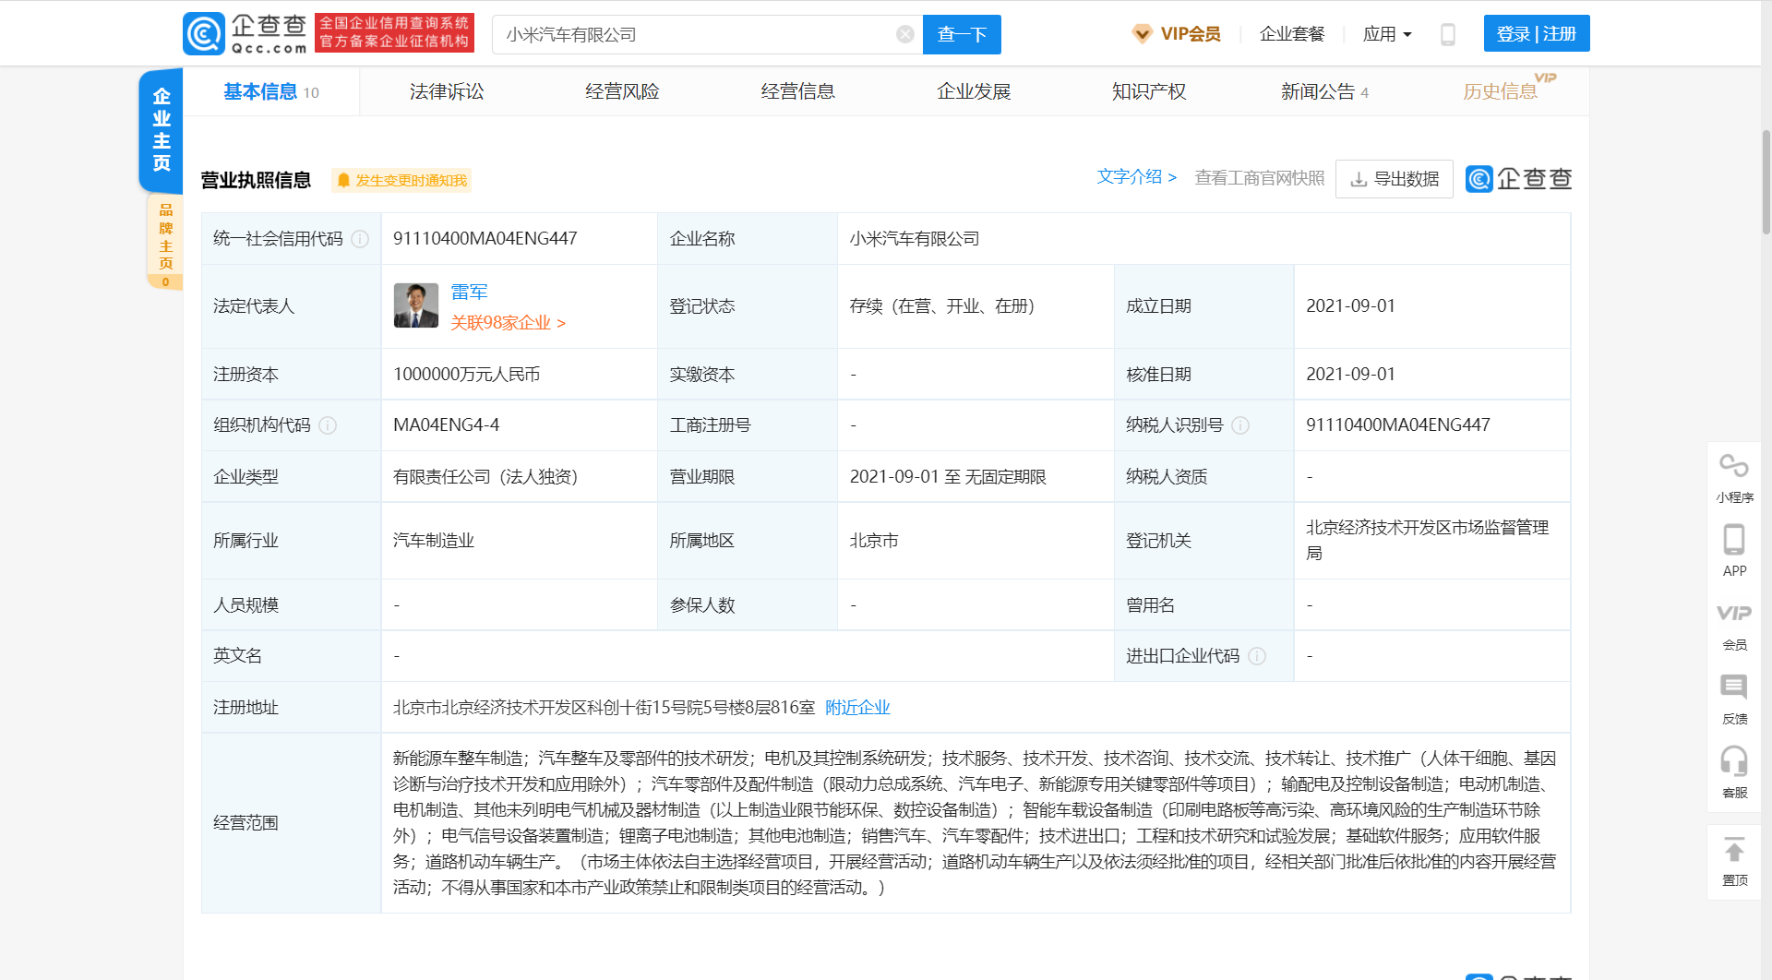The height and width of the screenshot is (980, 1772).
Task: Clear the search box with X icon
Action: coord(905,34)
